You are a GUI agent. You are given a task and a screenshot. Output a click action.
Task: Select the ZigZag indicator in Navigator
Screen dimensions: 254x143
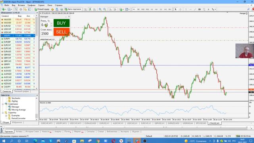coord(14,101)
